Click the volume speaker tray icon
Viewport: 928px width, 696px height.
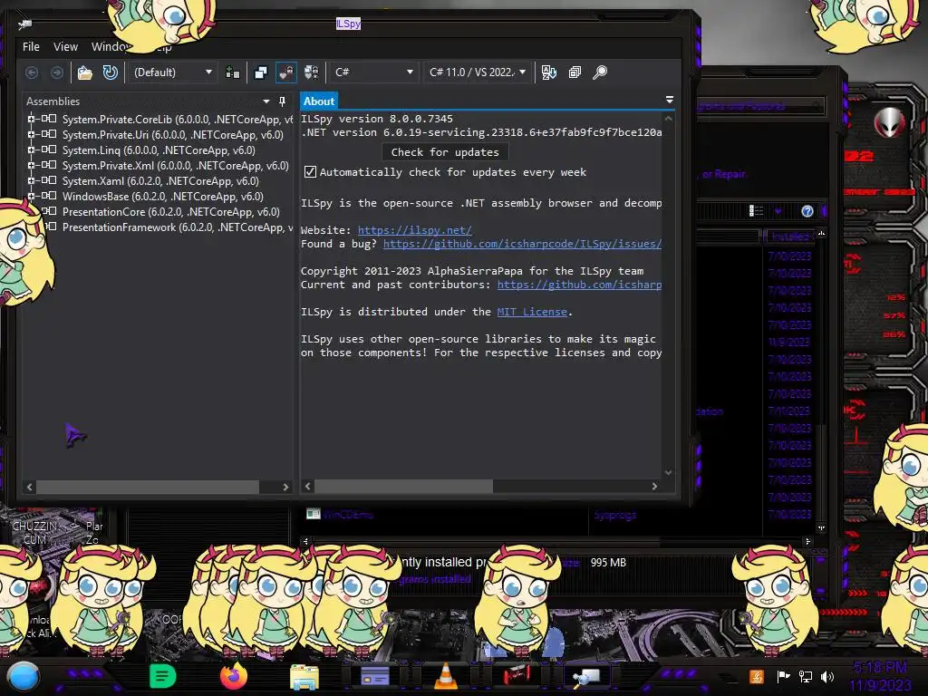[827, 676]
